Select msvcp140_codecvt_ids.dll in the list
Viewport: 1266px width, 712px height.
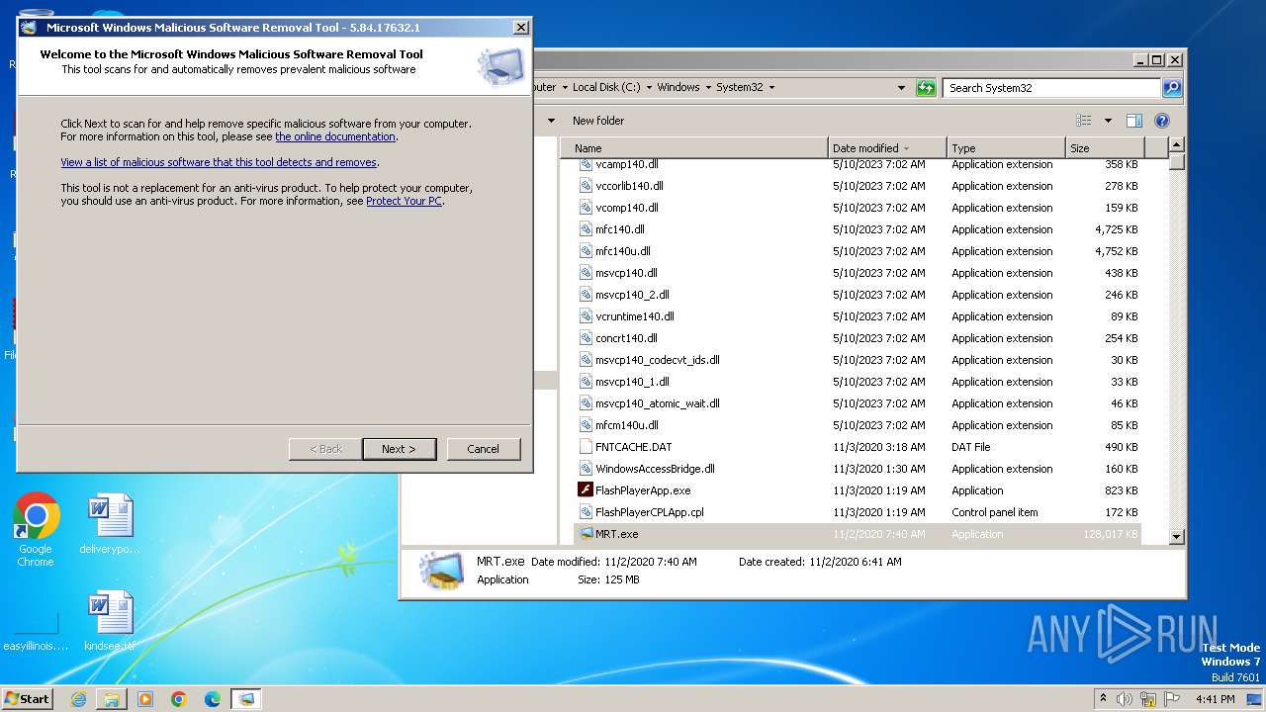coord(658,360)
